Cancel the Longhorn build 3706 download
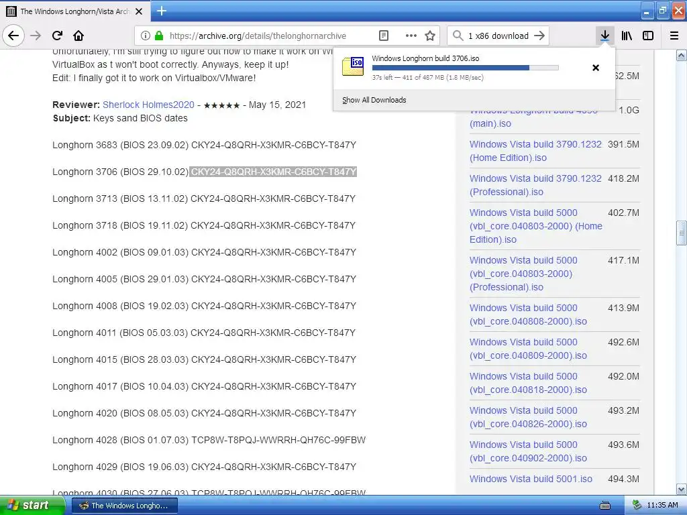Viewport: 687px width, 515px height. [x=596, y=68]
